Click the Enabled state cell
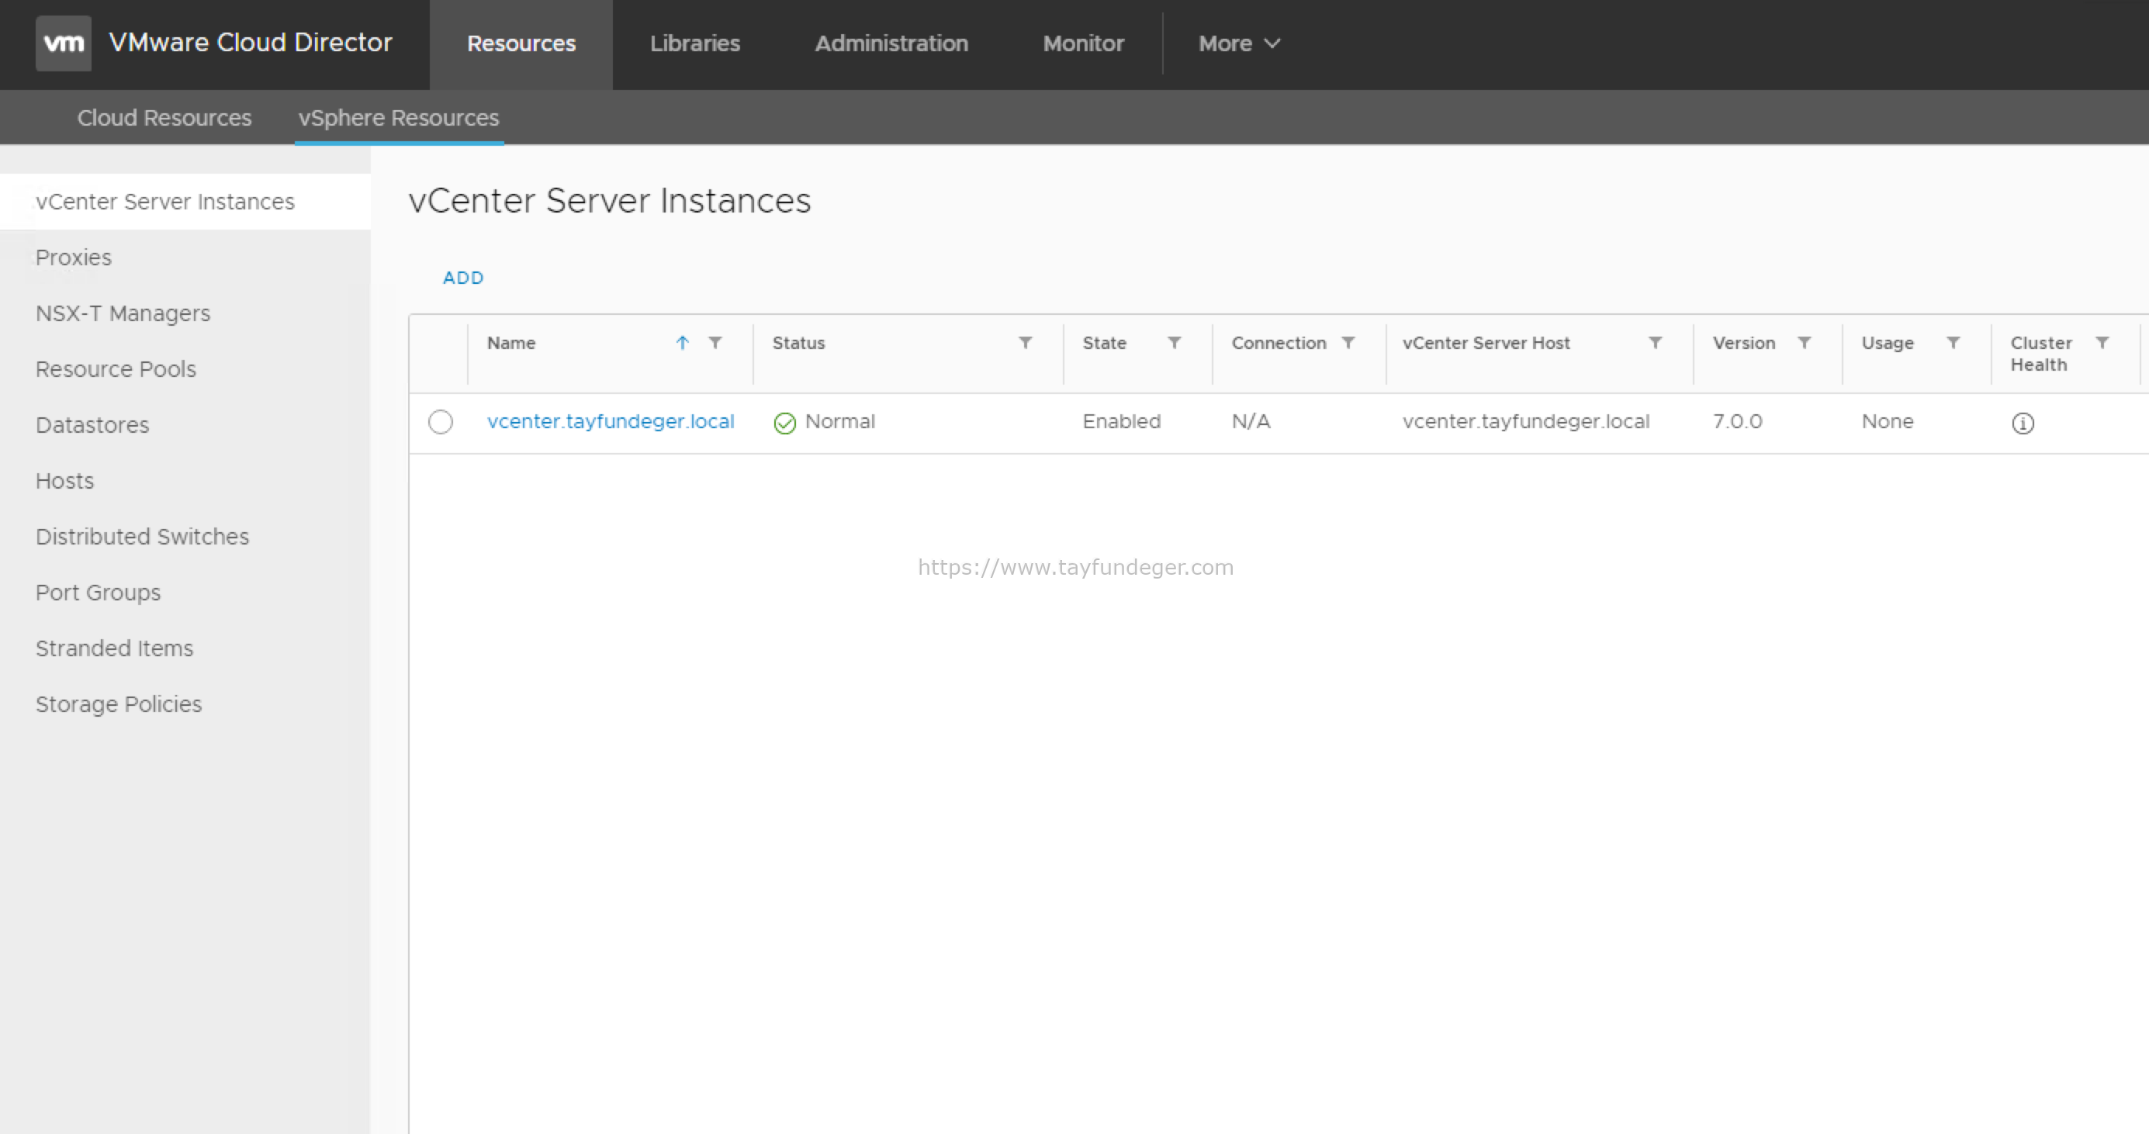This screenshot has width=2149, height=1134. click(1121, 422)
